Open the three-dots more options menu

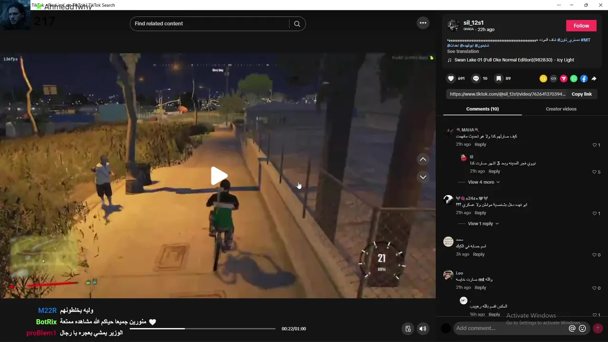(x=423, y=22)
